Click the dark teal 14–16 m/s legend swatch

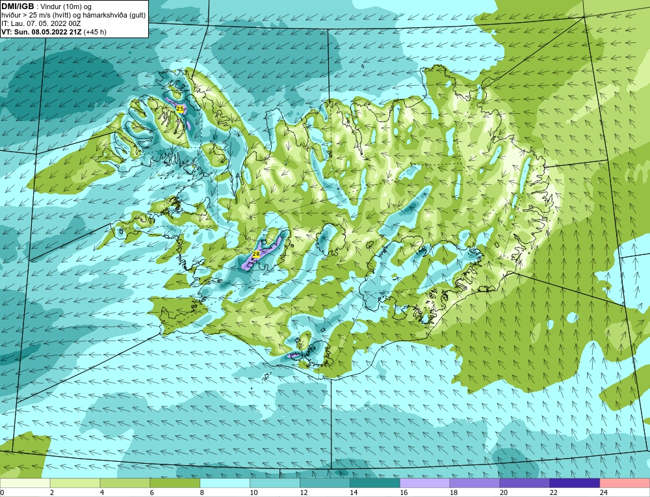tap(375, 483)
